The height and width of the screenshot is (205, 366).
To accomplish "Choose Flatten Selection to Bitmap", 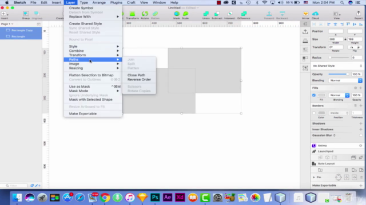I will click(x=93, y=75).
